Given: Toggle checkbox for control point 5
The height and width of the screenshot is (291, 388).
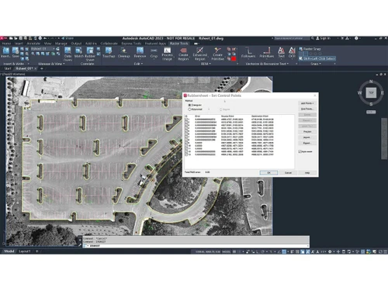Looking at the screenshot, I should [186, 131].
